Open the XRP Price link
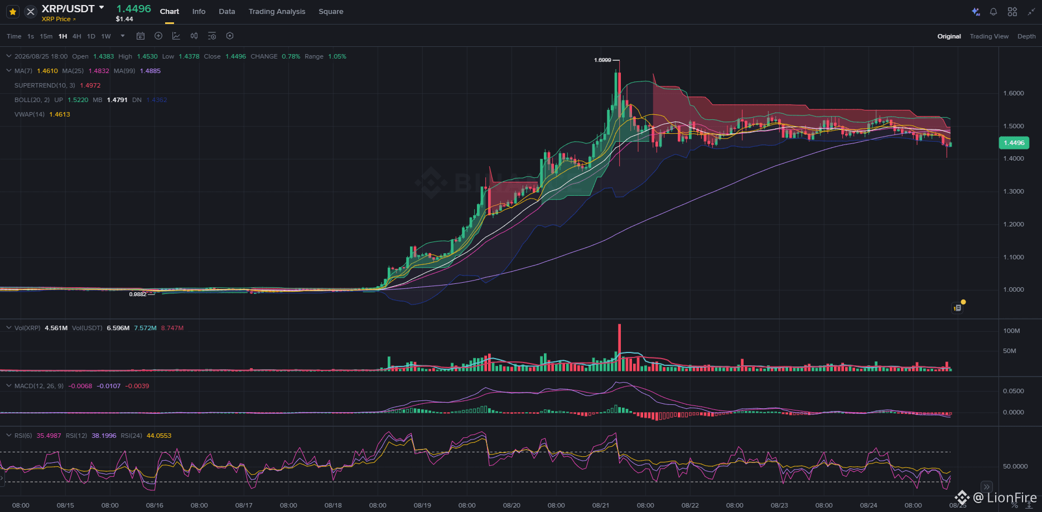This screenshot has height=512, width=1042. [59, 19]
